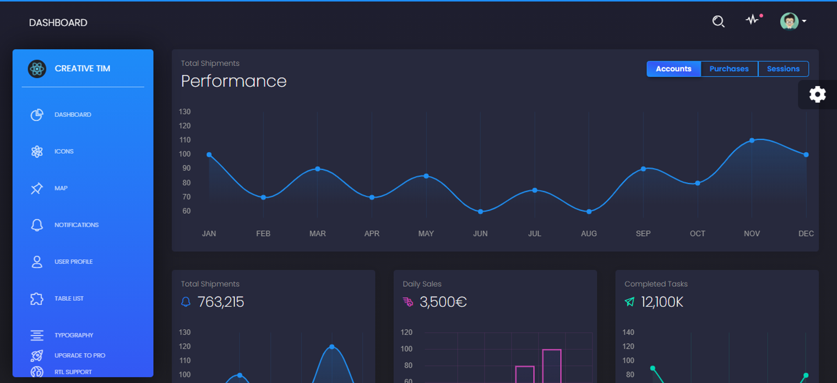Image resolution: width=837 pixels, height=383 pixels.
Task: Click the DASHBOARD navbar title
Action: tap(58, 22)
